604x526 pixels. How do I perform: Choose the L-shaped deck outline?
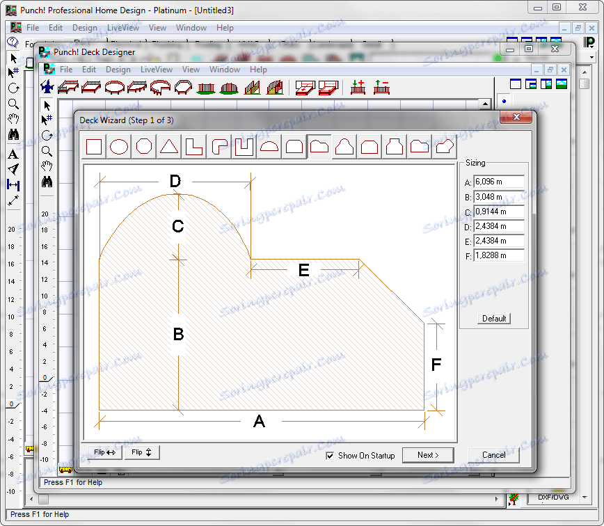pyautogui.click(x=194, y=147)
